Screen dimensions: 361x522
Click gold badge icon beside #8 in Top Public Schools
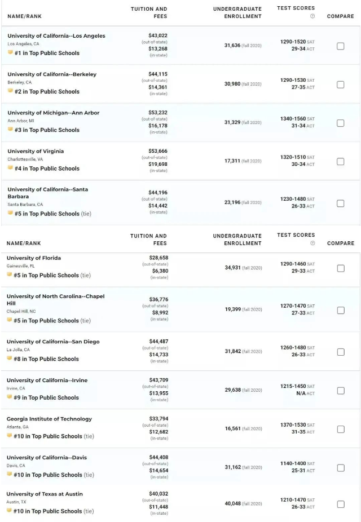10,359
